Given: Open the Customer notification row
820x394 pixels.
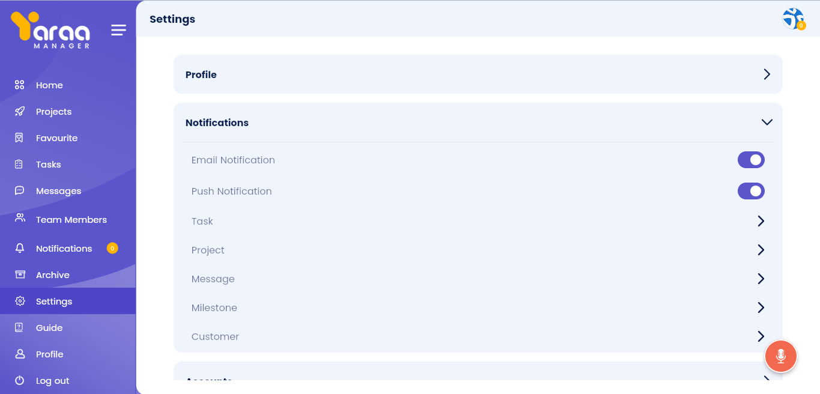Looking at the screenshot, I should [x=761, y=336].
